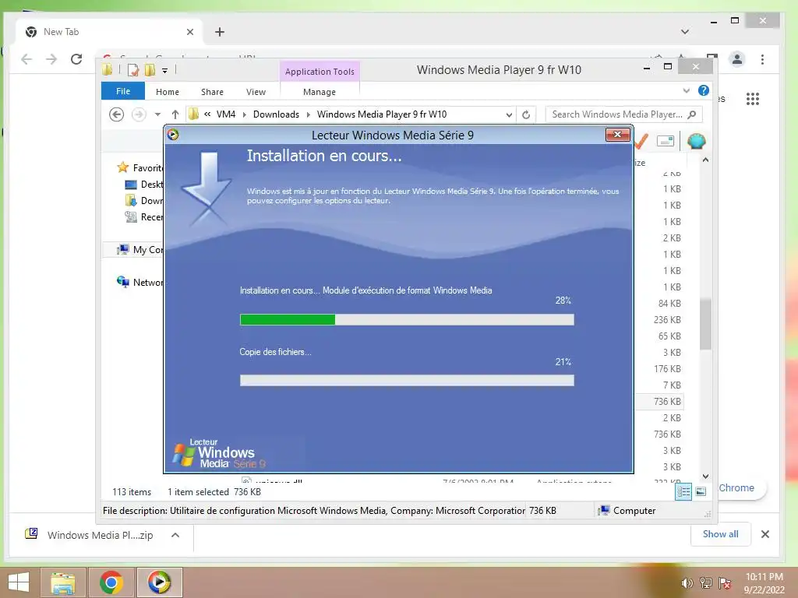
Task: Click the Application Tools contextual tab
Action: click(x=320, y=72)
